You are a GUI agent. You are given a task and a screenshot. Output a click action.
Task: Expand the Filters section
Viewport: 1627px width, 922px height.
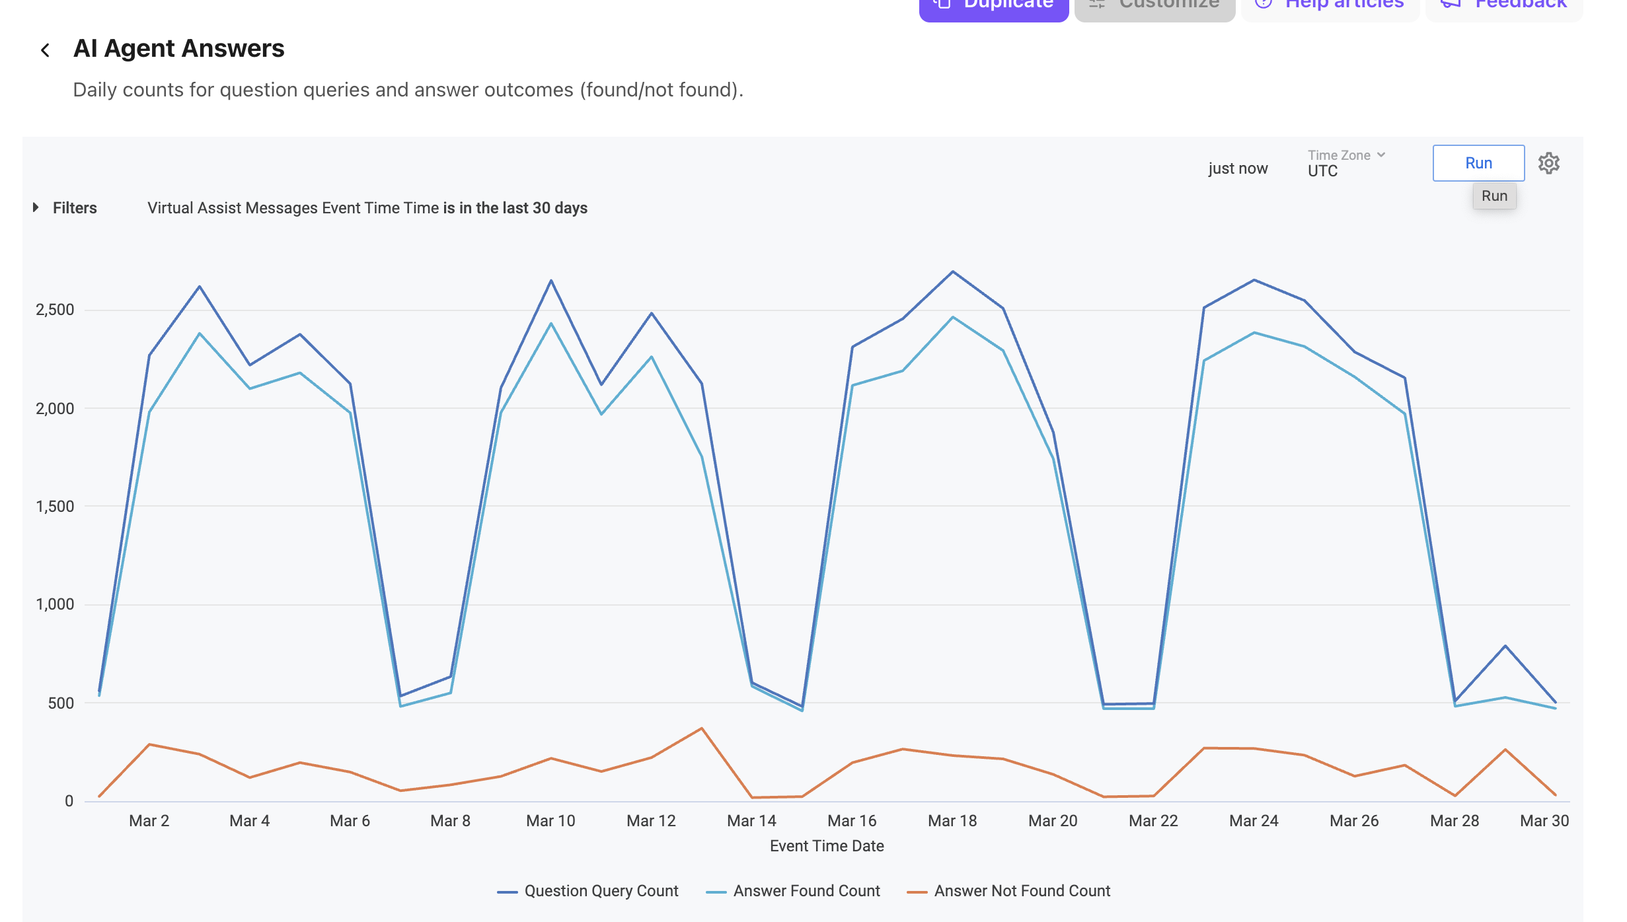36,207
